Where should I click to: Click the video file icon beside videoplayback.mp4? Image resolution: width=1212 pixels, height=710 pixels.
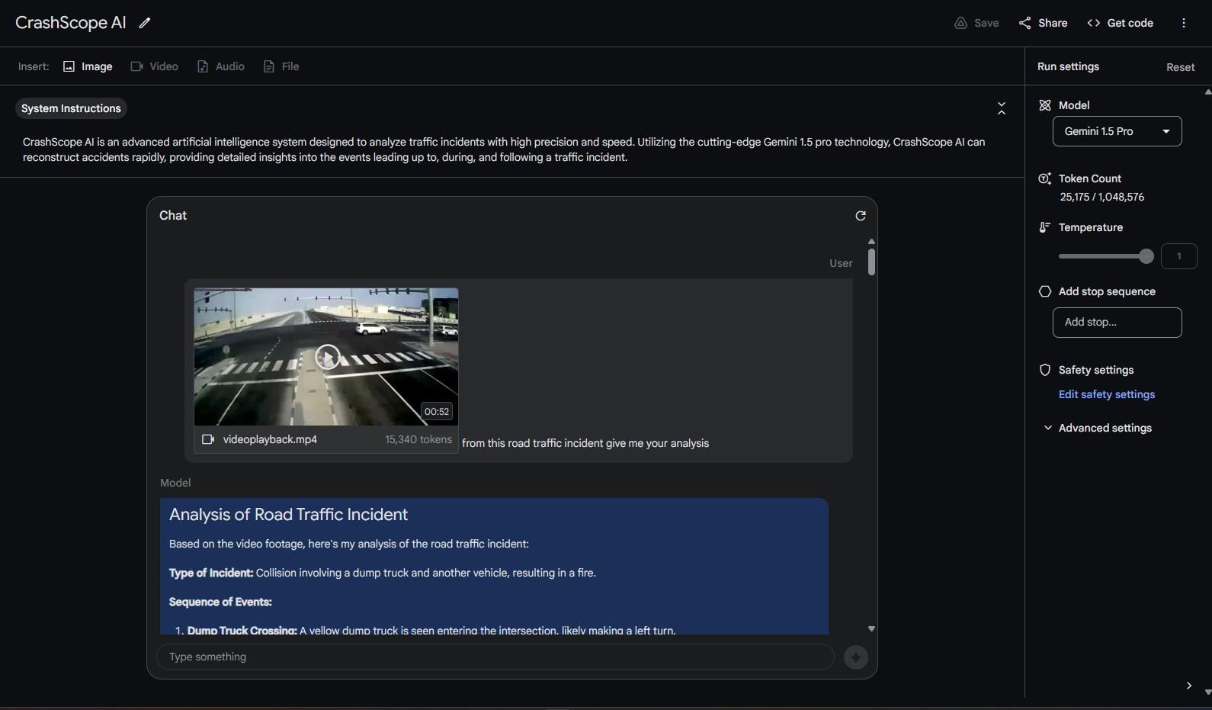[207, 439]
